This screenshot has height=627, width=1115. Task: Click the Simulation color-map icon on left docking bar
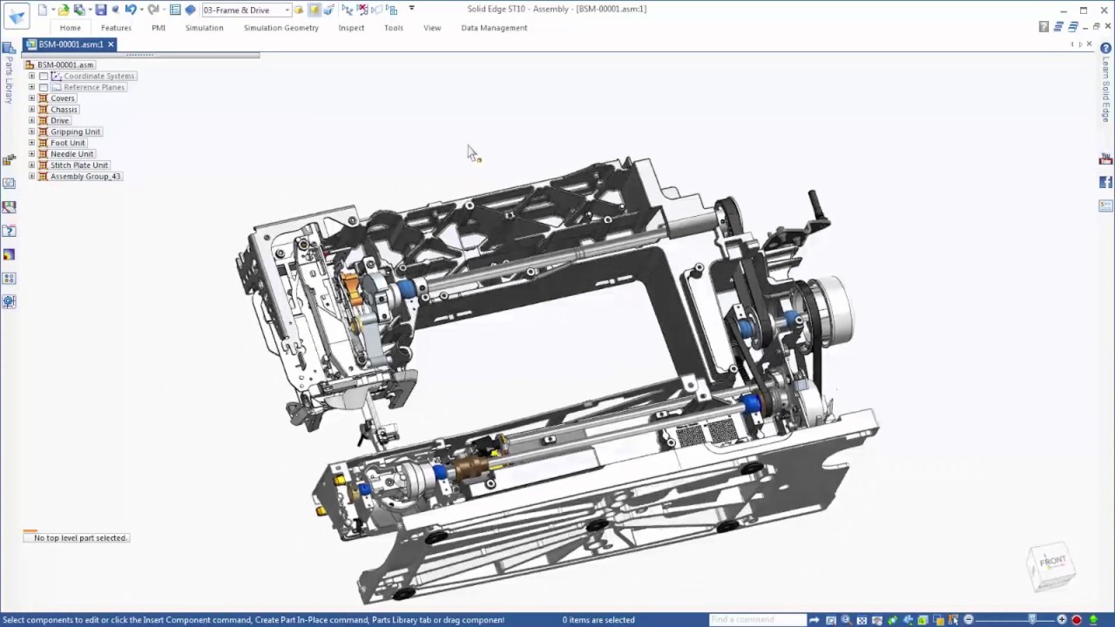pyautogui.click(x=9, y=254)
